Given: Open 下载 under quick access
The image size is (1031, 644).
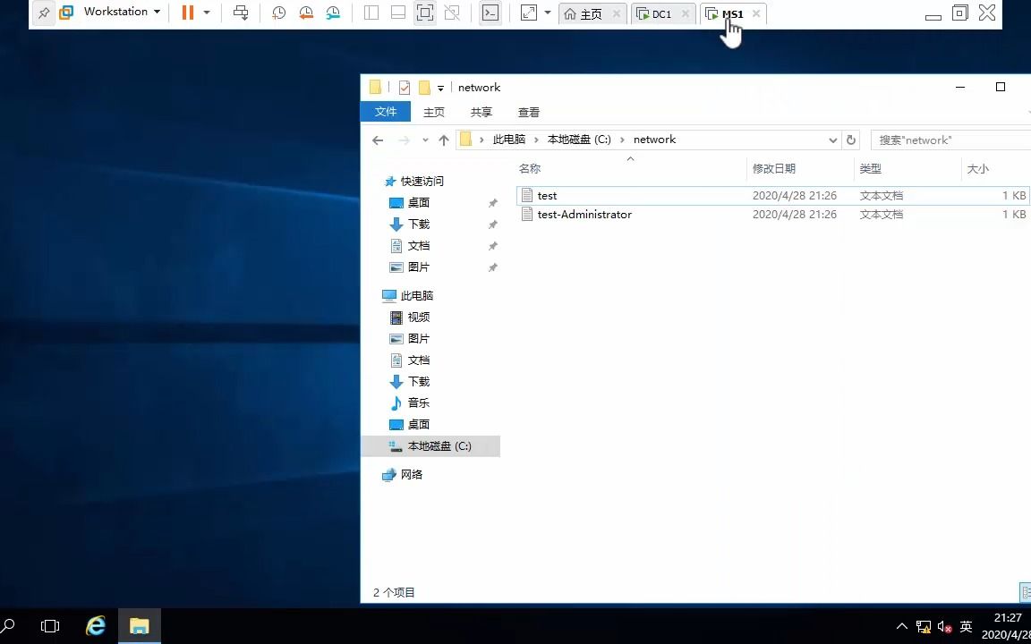Looking at the screenshot, I should click(418, 225).
